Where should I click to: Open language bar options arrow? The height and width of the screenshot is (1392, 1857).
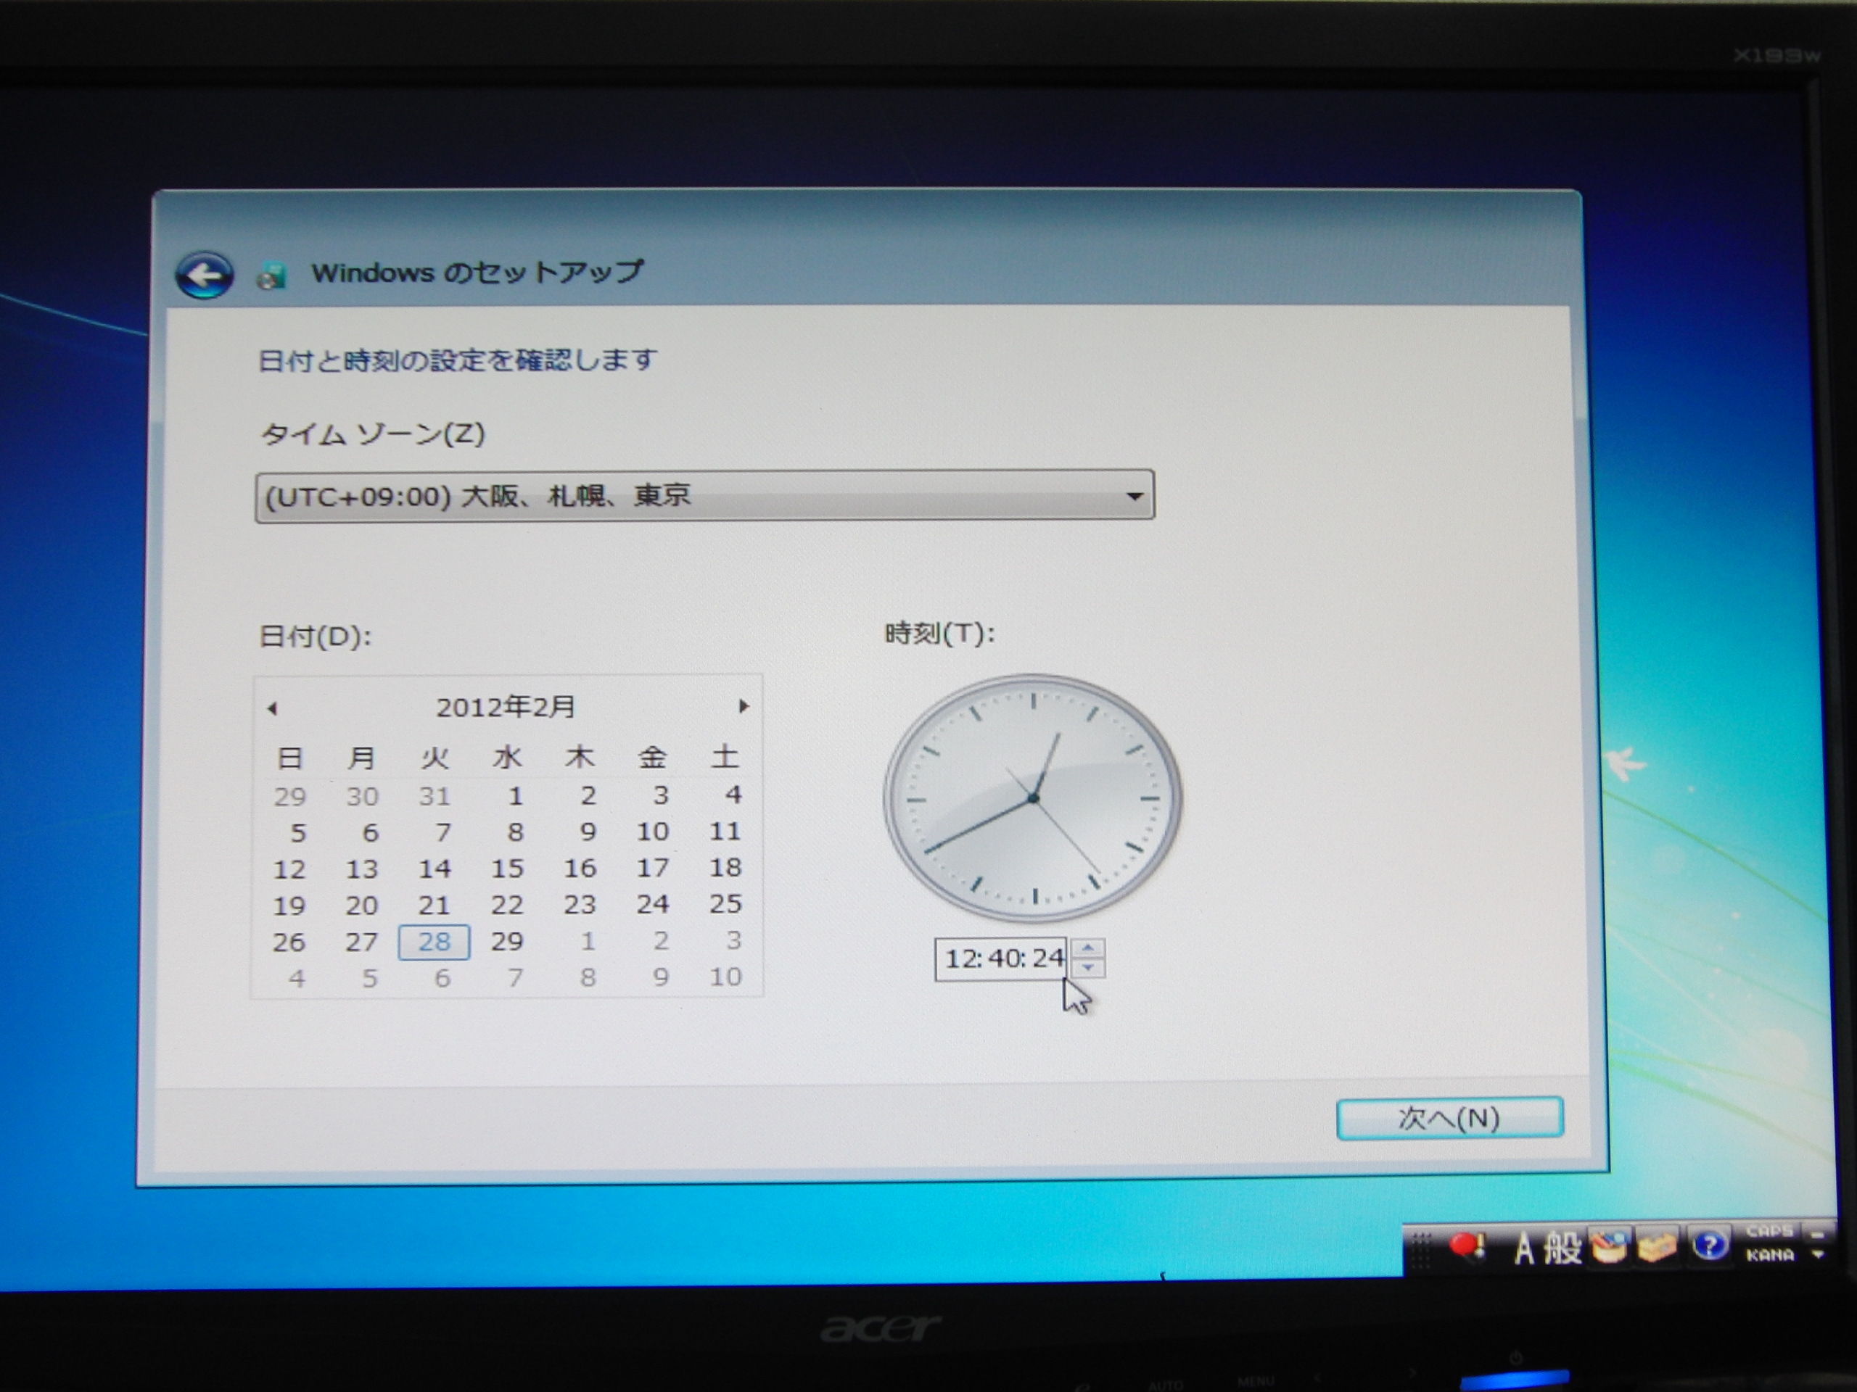1819,1255
